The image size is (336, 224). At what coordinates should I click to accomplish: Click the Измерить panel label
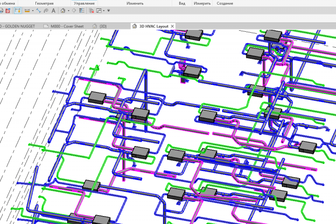pos(202,3)
